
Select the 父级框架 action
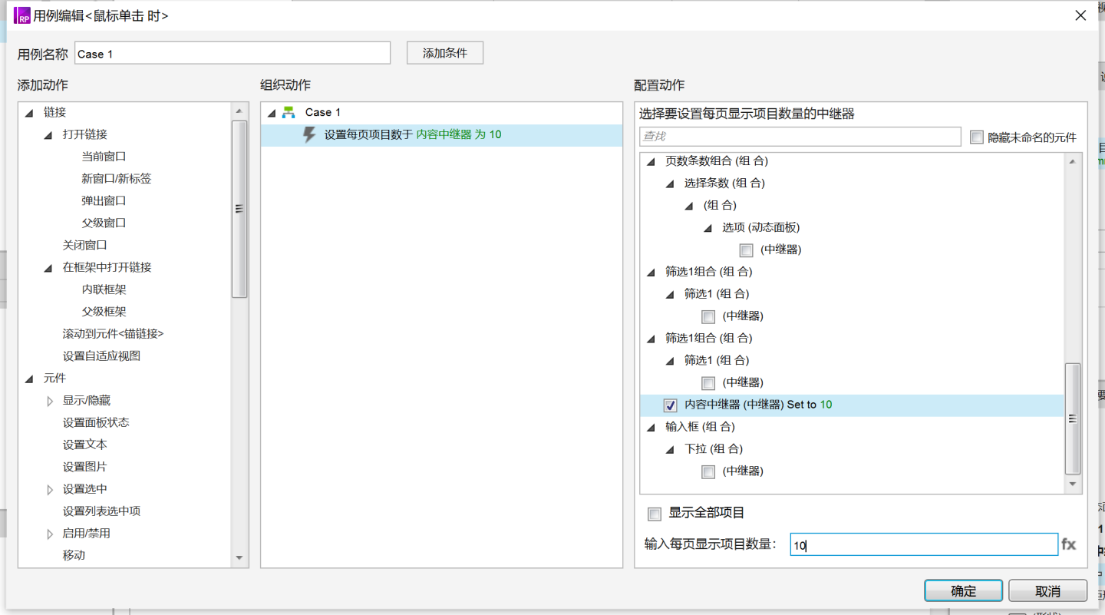click(x=104, y=312)
